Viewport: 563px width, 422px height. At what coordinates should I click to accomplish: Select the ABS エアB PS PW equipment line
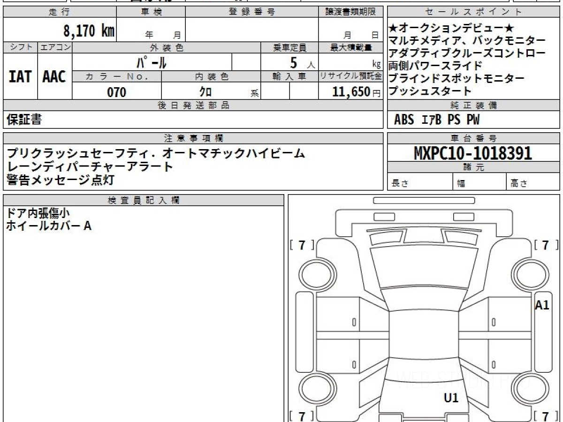(x=437, y=120)
